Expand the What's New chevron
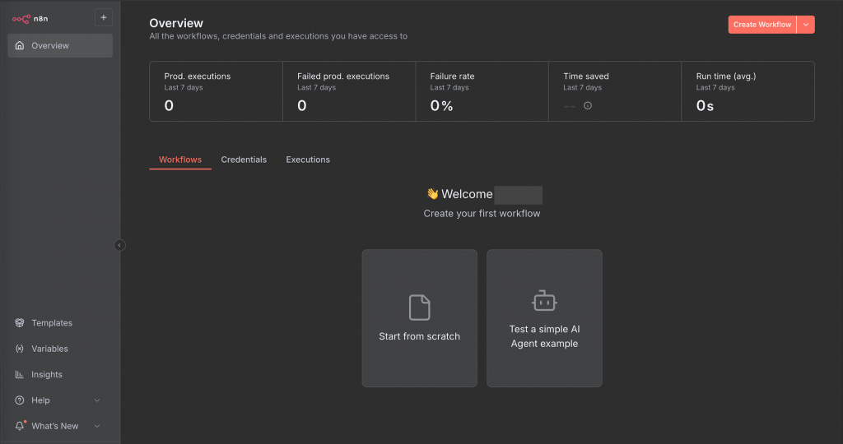The height and width of the screenshot is (444, 843). coord(97,426)
